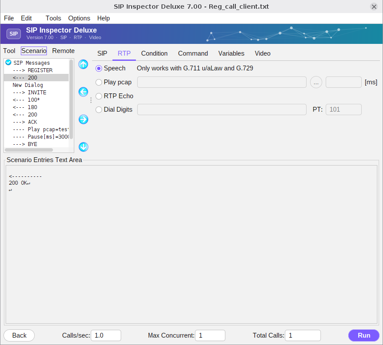Open the Video tab
The width and height of the screenshot is (383, 345).
[263, 53]
